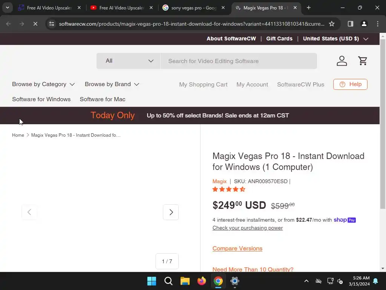Image resolution: width=386 pixels, height=290 pixels.
Task: Stop page loading with X button
Action: pyautogui.click(x=35, y=24)
